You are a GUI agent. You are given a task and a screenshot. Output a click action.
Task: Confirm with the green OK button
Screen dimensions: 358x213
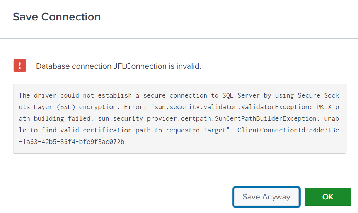[x=327, y=197]
